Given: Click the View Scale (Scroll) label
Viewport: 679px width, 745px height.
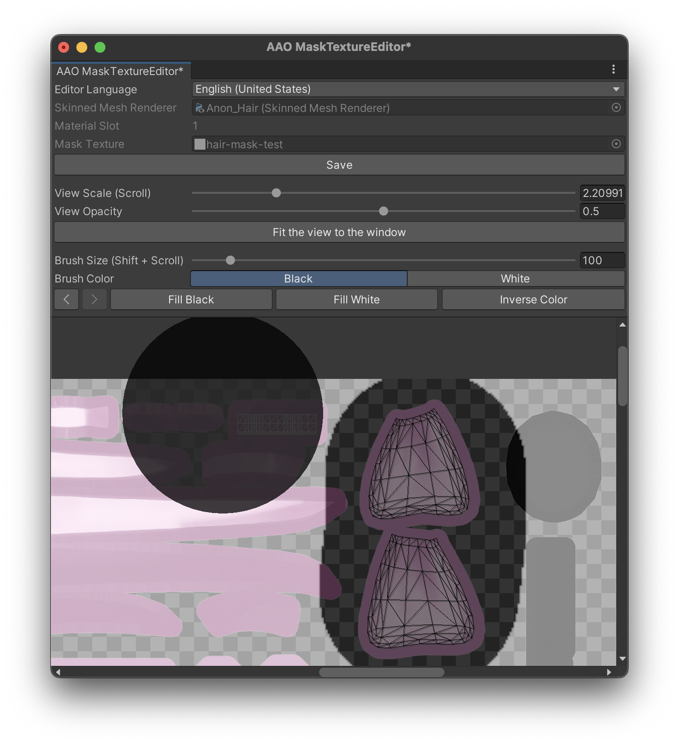Looking at the screenshot, I should pos(103,193).
